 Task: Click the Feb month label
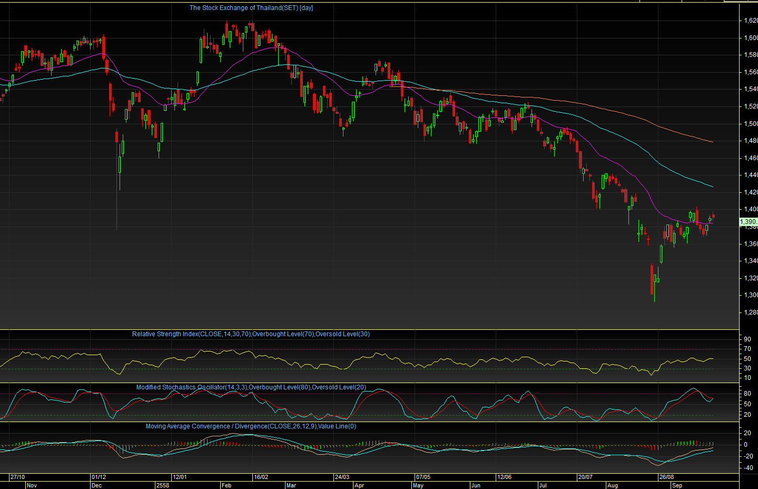point(227,485)
